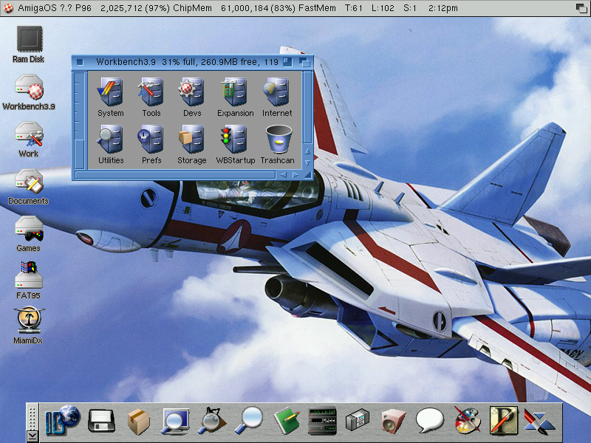The width and height of the screenshot is (591, 443).
Task: Click the Workbench3.9 window title bar text
Action: [x=187, y=62]
